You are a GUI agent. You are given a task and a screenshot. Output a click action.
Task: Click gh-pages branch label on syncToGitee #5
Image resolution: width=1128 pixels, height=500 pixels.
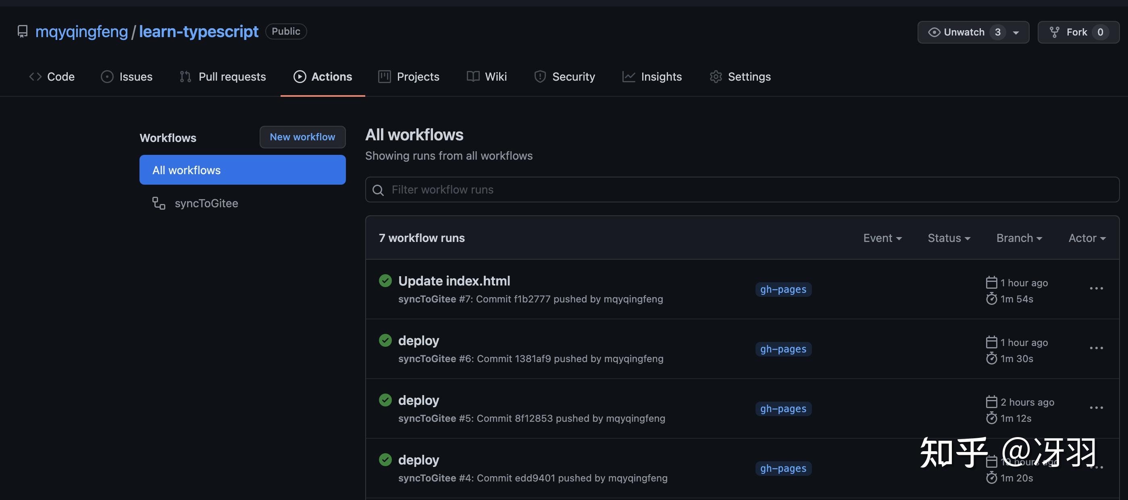(x=783, y=408)
